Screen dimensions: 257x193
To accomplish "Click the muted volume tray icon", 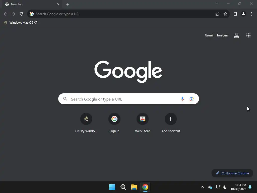I will (x=225, y=187).
